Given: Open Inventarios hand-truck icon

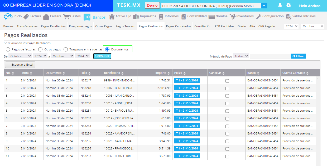Looking at the screenshot, I should point(233,17).
